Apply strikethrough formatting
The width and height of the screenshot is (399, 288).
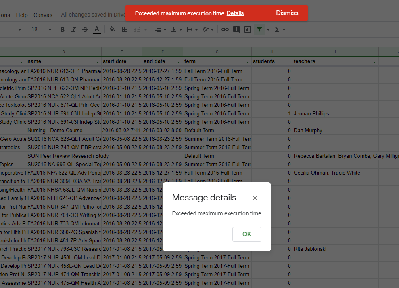click(x=85, y=29)
